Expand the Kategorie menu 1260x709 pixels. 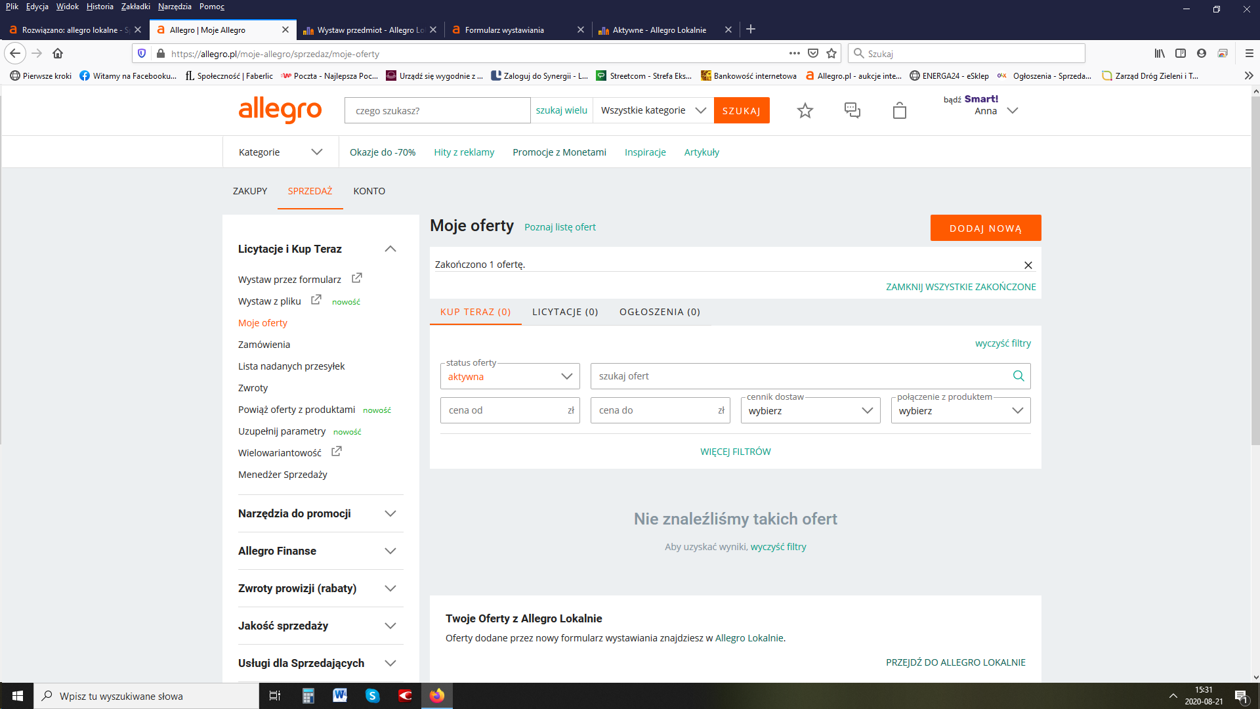tap(281, 152)
